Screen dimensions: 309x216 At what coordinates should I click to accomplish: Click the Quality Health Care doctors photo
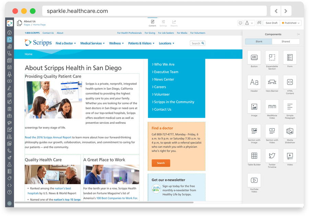click(53, 175)
